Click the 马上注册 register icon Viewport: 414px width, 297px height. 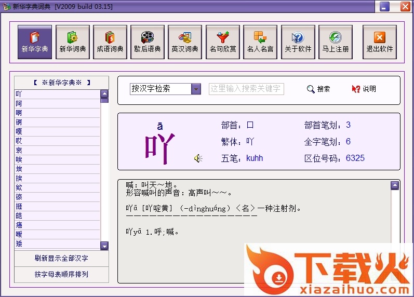coord(335,42)
